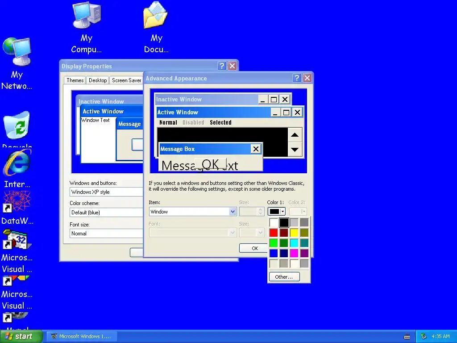The height and width of the screenshot is (343, 457).
Task: Open the My Computer desktop icon
Action: coord(87,28)
